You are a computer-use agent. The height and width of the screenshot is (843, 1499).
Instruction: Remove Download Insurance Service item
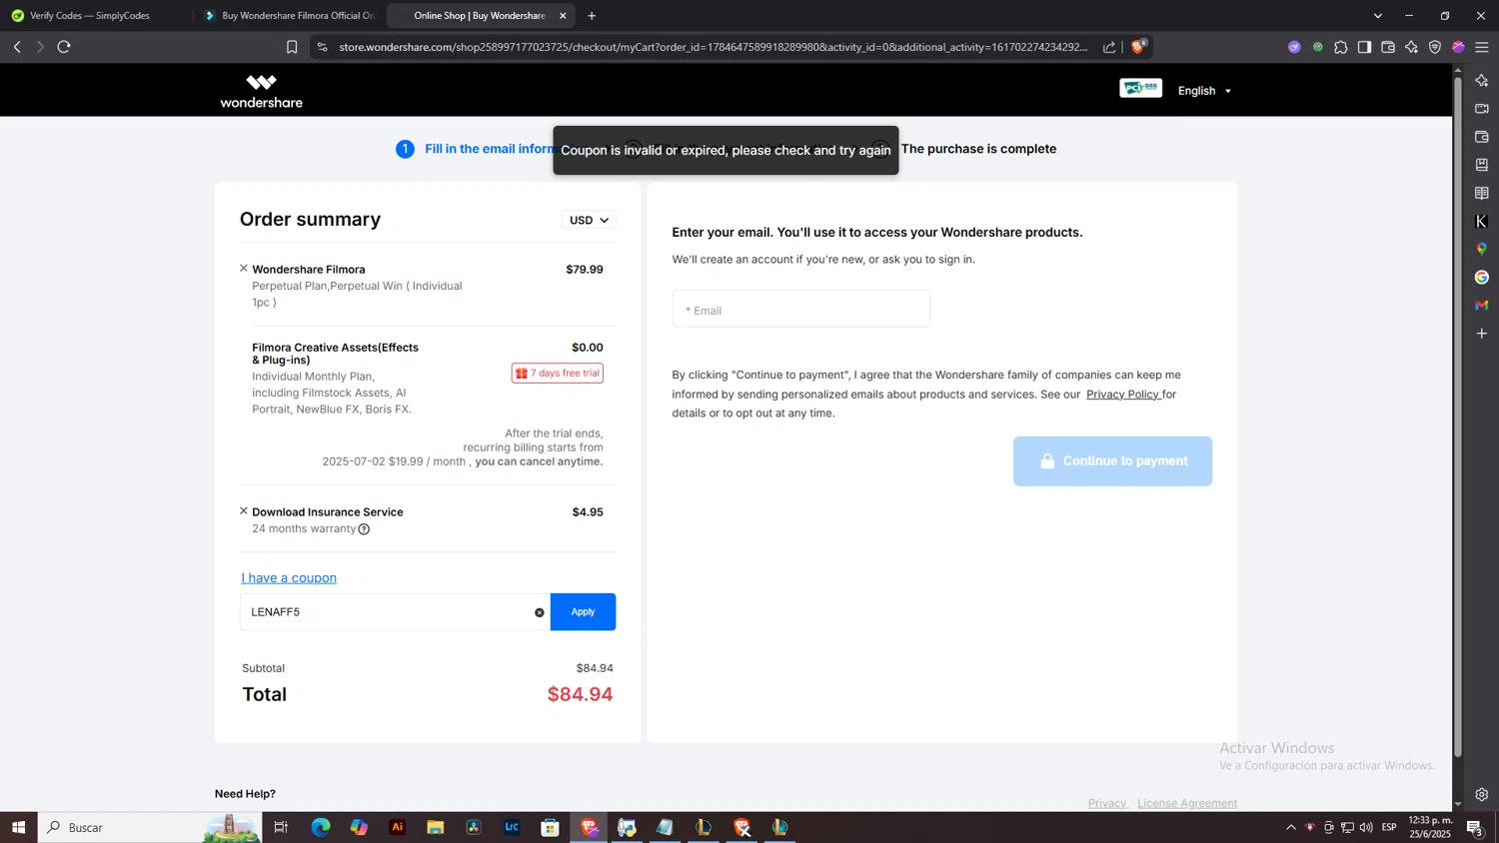pos(244,510)
